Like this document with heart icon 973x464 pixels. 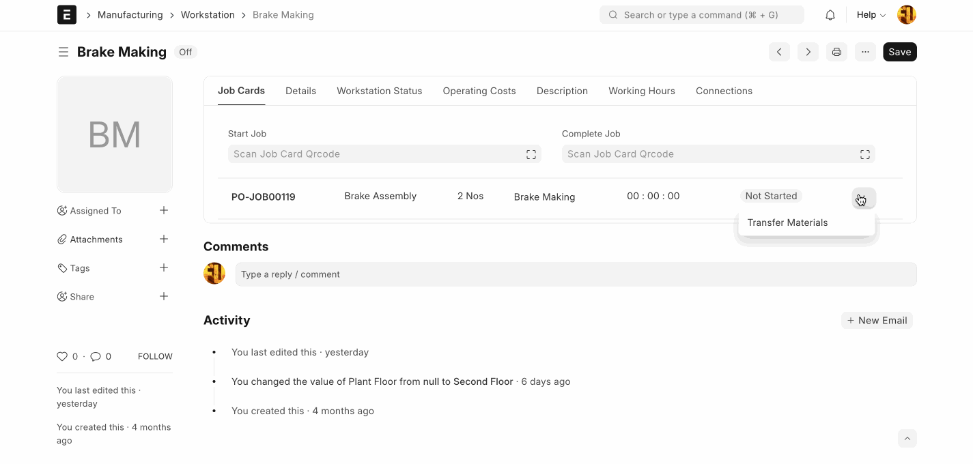62,356
